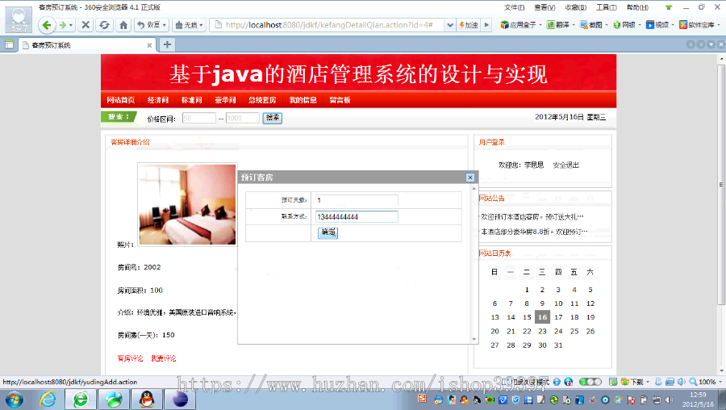
Task: Open the 文件(F) menu
Action: pyautogui.click(x=514, y=7)
